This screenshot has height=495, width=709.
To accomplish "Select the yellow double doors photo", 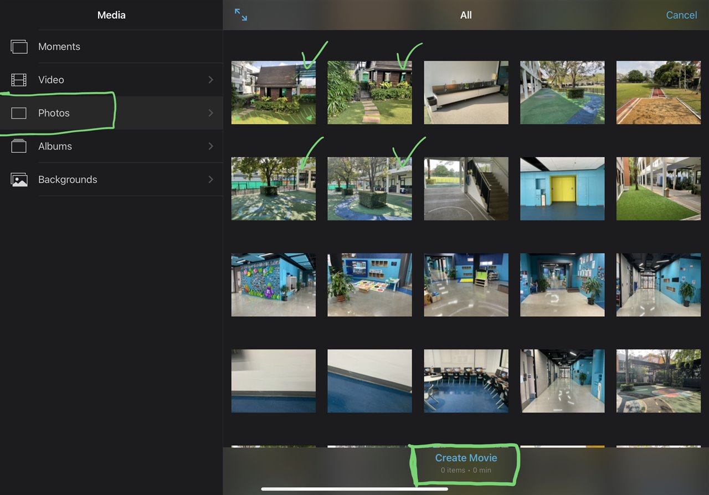I will click(x=562, y=189).
